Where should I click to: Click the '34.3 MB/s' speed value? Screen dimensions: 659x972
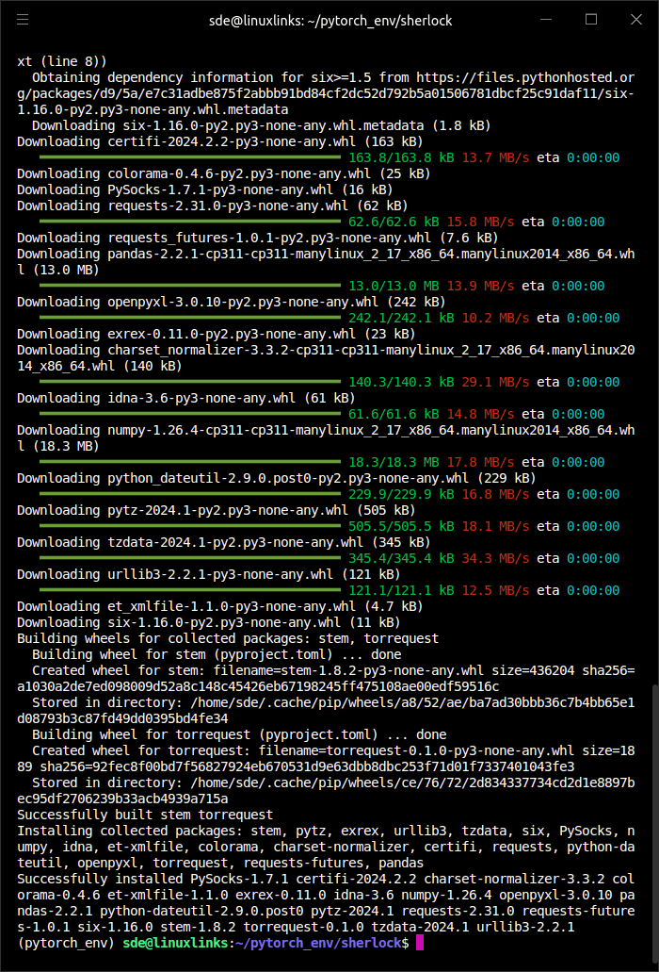(x=495, y=558)
